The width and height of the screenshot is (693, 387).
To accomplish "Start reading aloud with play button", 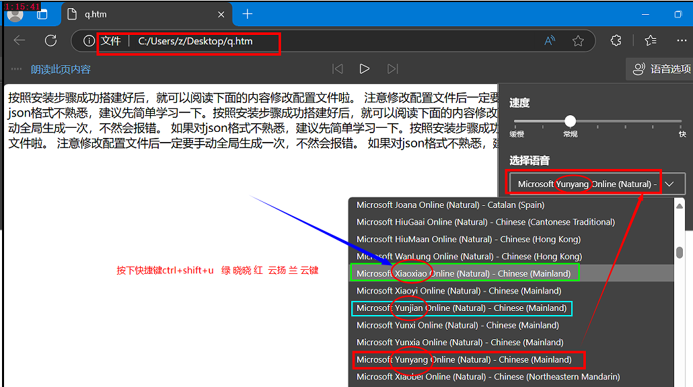I will 364,69.
